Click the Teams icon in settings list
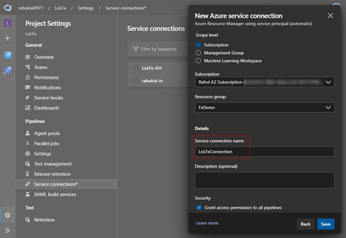Screen dimensions: 346x238 (28, 67)
